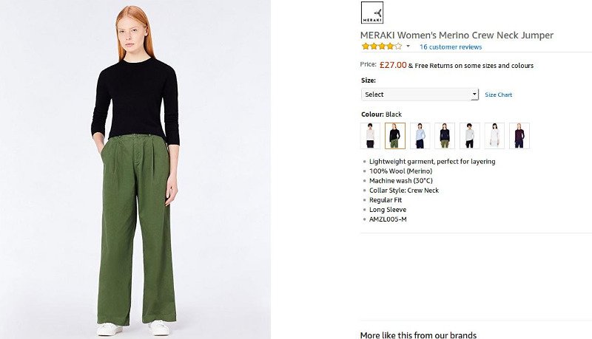Viewport: 592px width, 339px height.
Task: Choose the light blue jumper colour swatch
Action: pos(420,136)
